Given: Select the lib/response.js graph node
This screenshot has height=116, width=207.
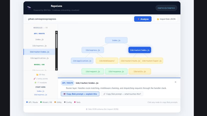Looking at the screenshot, I should (116, 71).
